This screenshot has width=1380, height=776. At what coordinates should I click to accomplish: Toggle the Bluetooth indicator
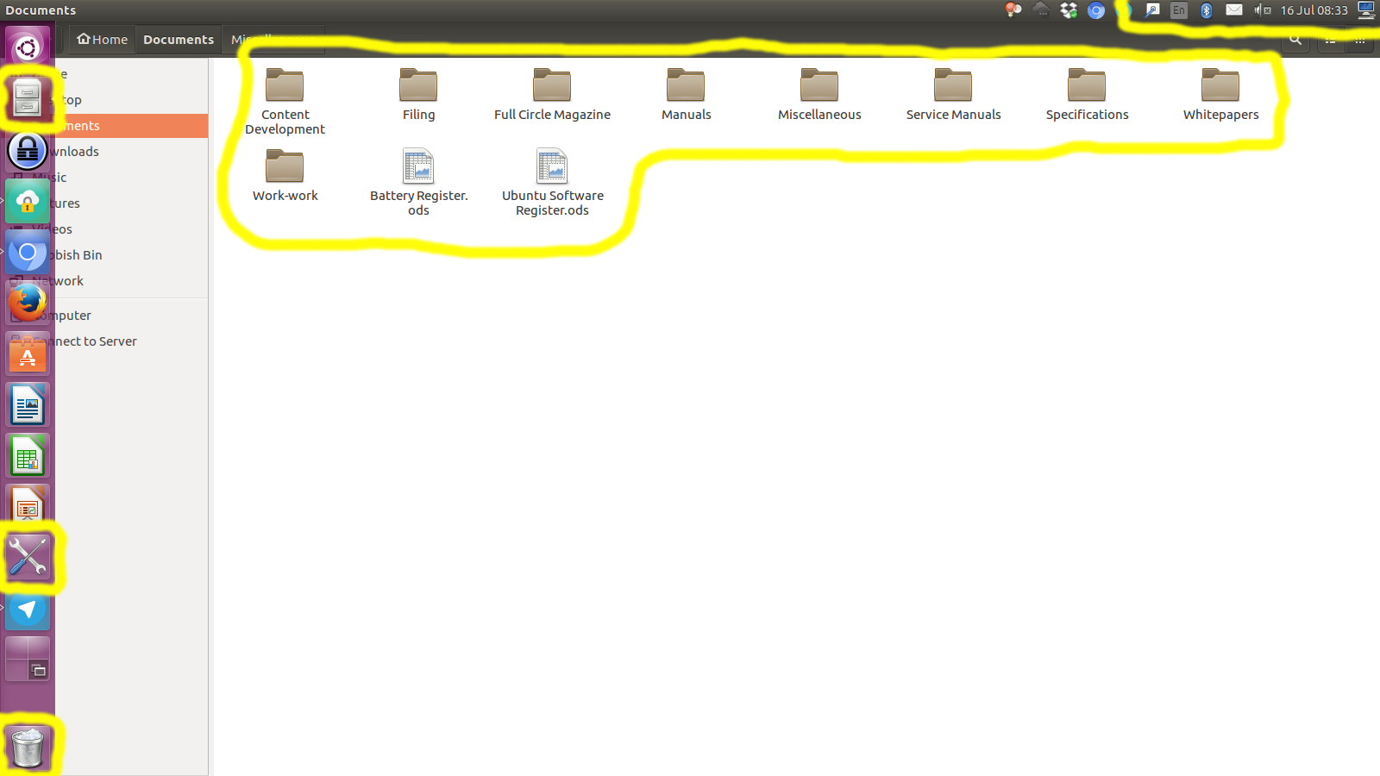[x=1206, y=10]
